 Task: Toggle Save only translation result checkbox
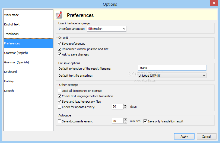(x=145, y=121)
